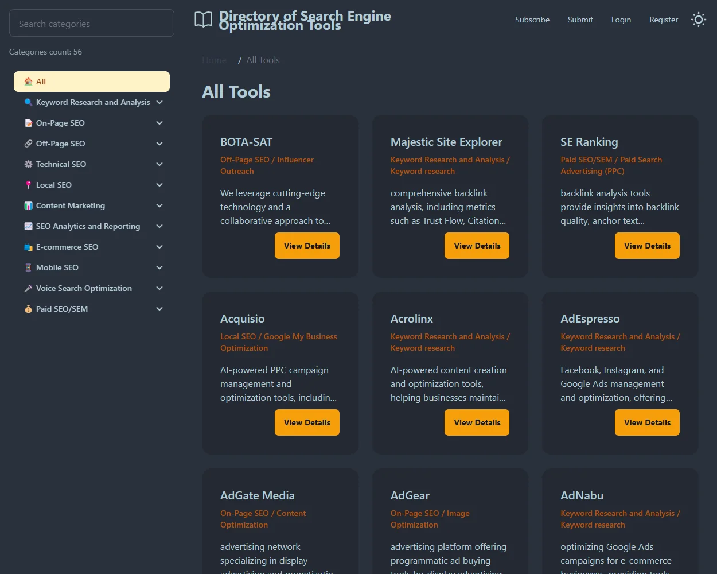
Task: Click the Search categories input field
Action: click(x=91, y=22)
